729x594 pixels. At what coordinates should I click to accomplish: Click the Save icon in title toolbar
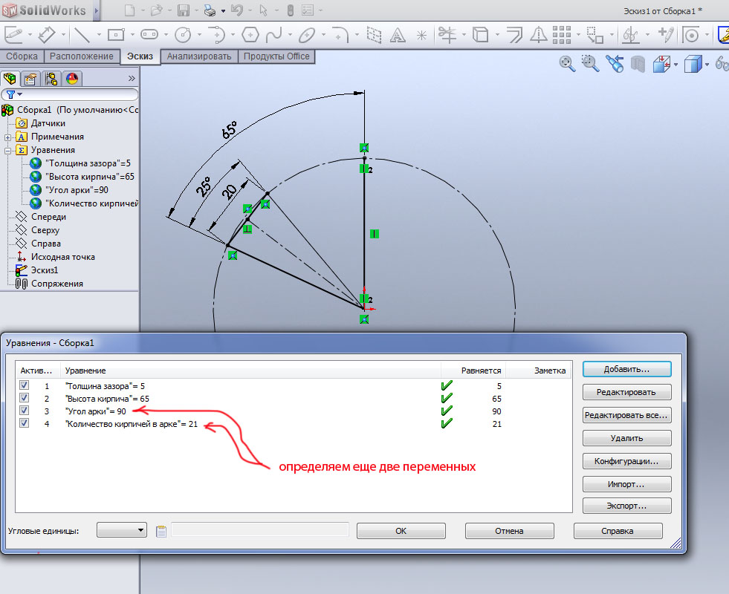coord(184,11)
